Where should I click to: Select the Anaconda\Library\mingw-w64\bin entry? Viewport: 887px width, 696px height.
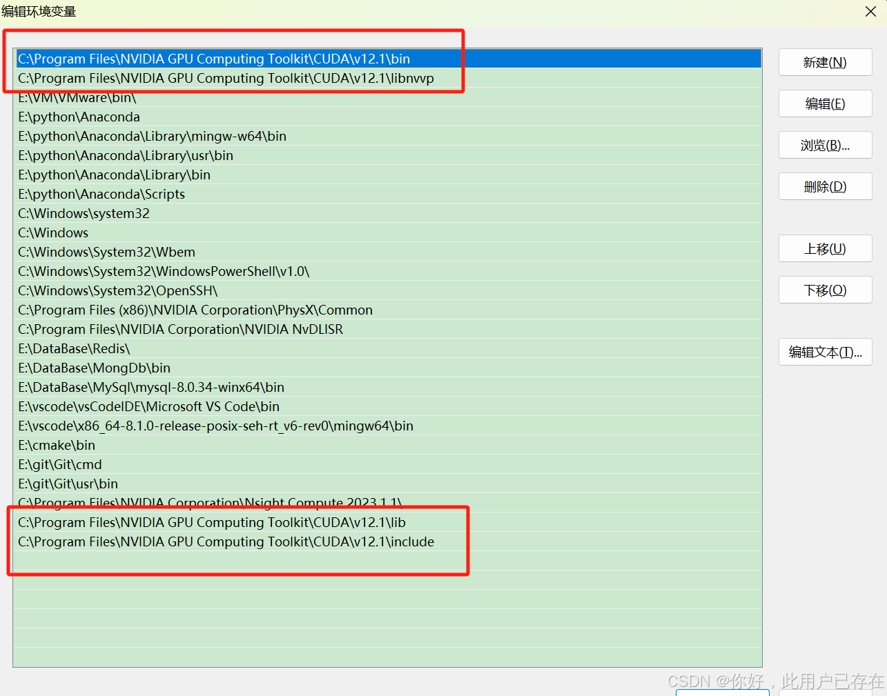click(x=387, y=136)
